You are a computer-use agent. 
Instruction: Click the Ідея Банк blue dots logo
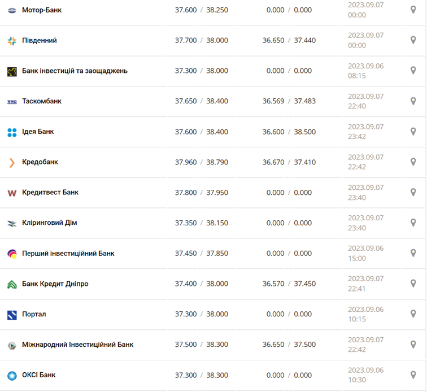click(12, 132)
